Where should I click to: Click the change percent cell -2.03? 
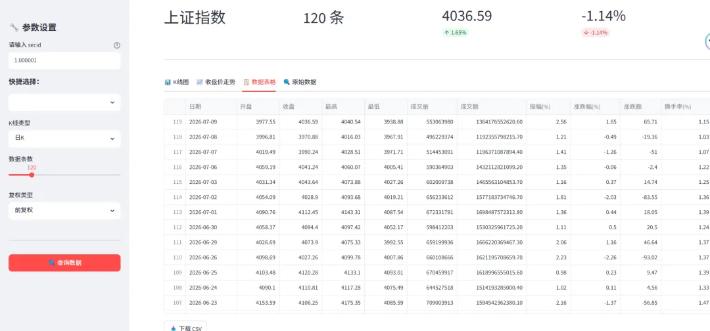(596, 197)
